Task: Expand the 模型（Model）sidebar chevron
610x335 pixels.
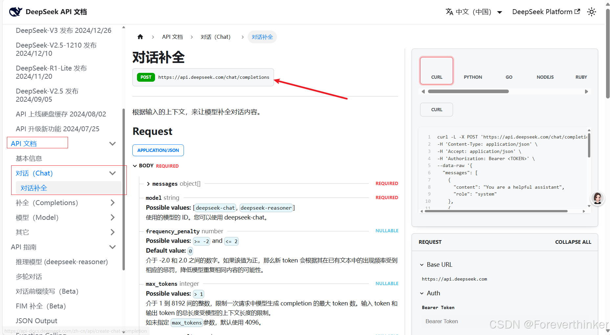Action: coord(112,217)
